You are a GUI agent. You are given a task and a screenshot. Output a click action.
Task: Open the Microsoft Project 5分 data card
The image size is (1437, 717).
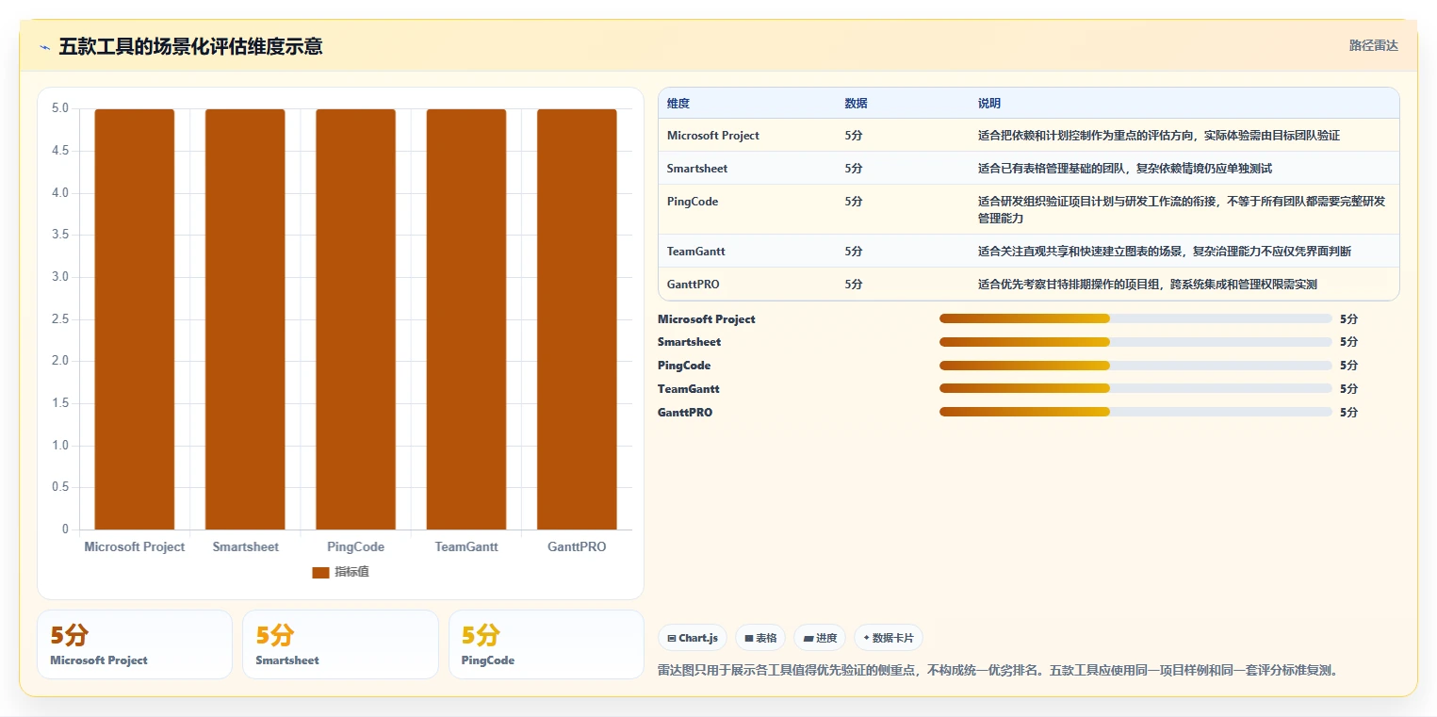point(135,644)
